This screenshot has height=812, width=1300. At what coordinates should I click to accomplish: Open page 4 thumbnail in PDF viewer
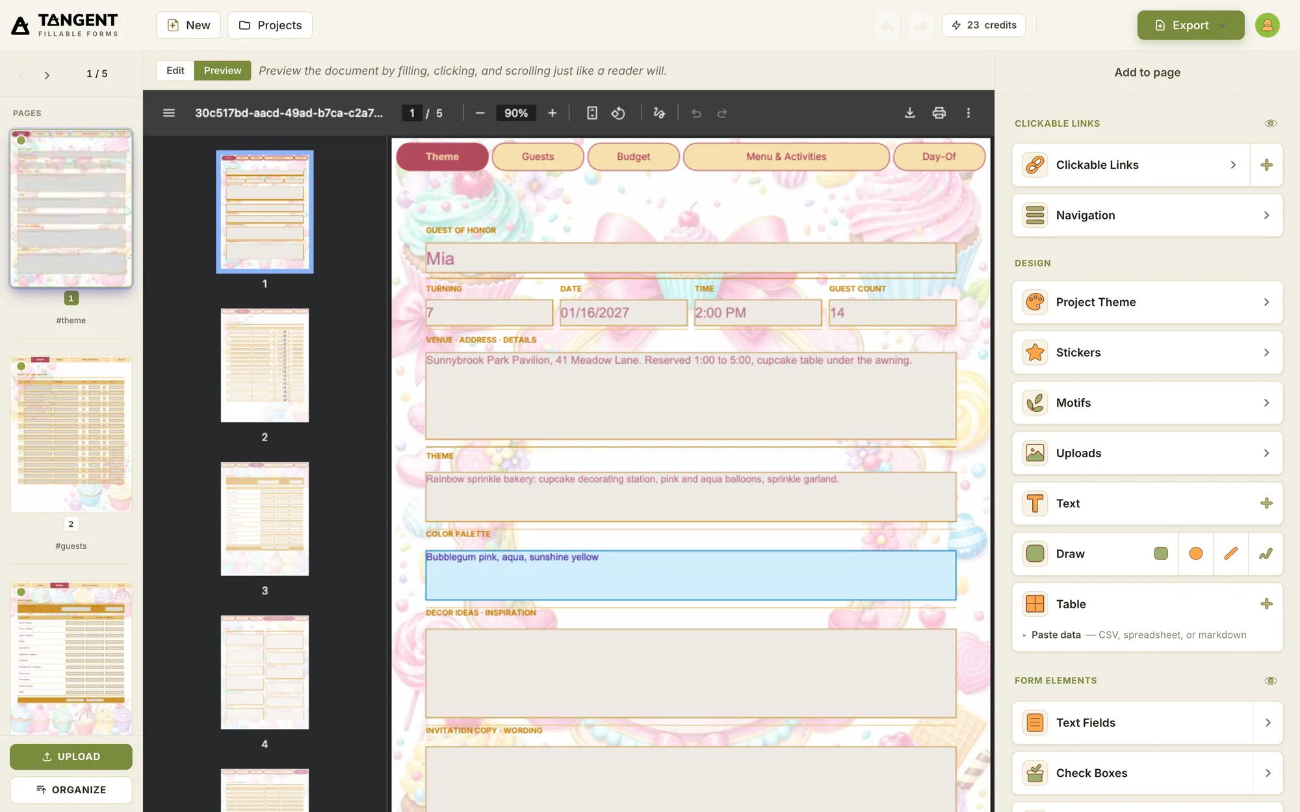pos(265,672)
